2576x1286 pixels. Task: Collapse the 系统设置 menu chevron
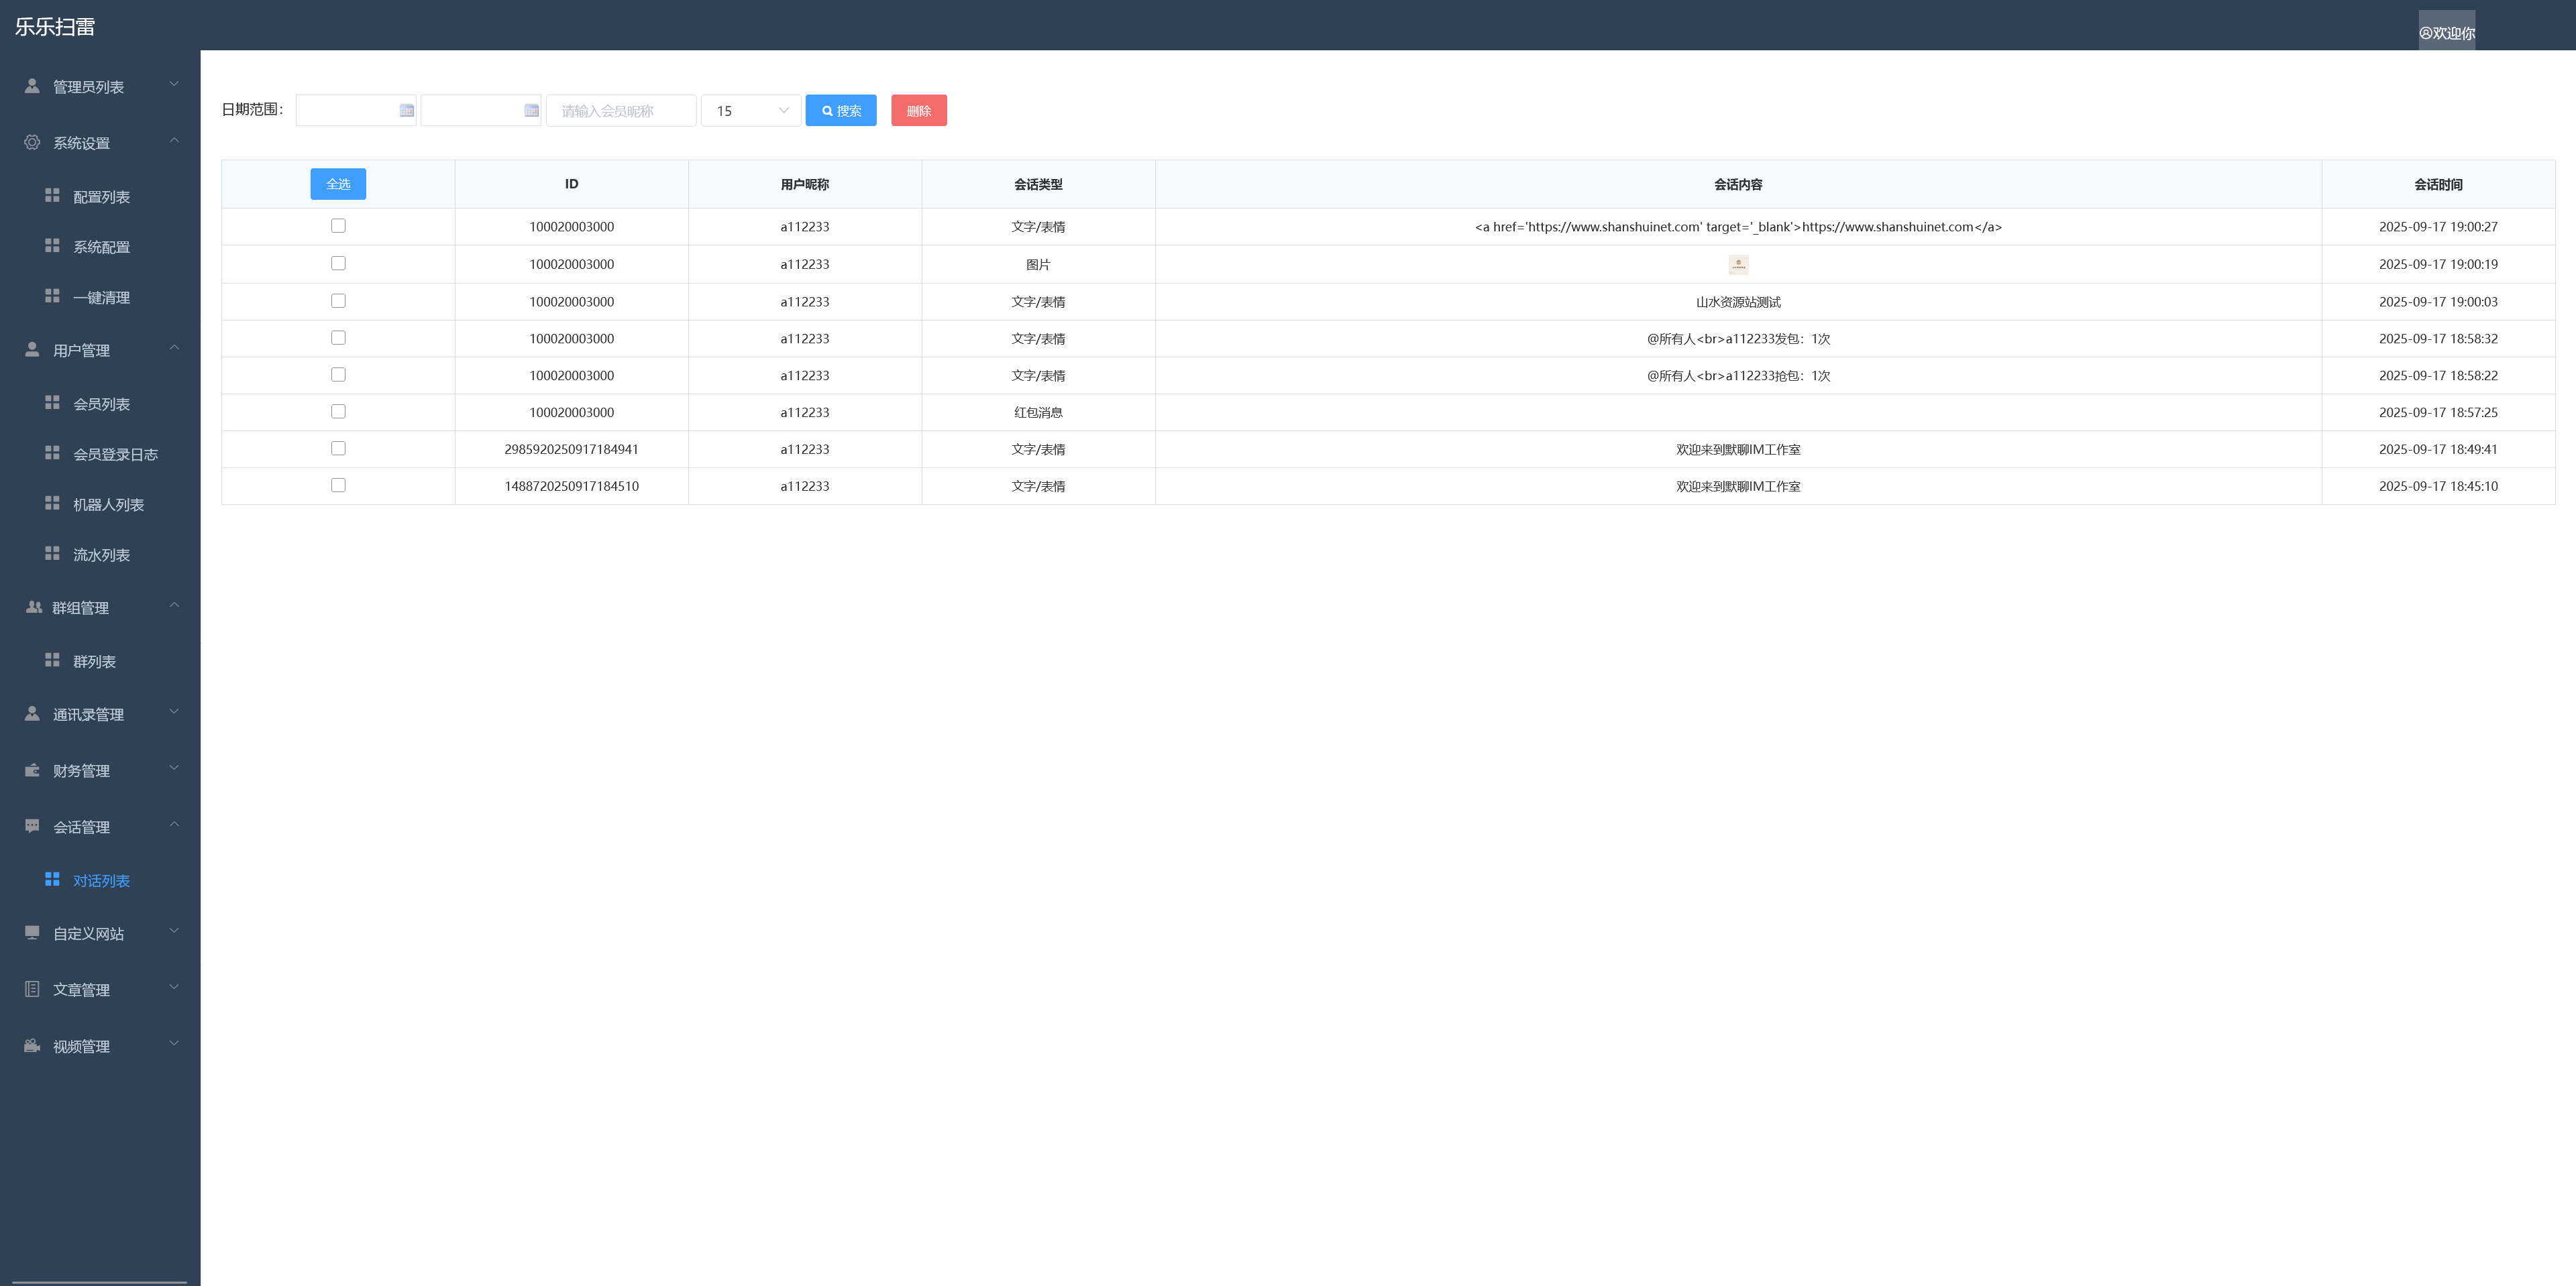coord(174,140)
